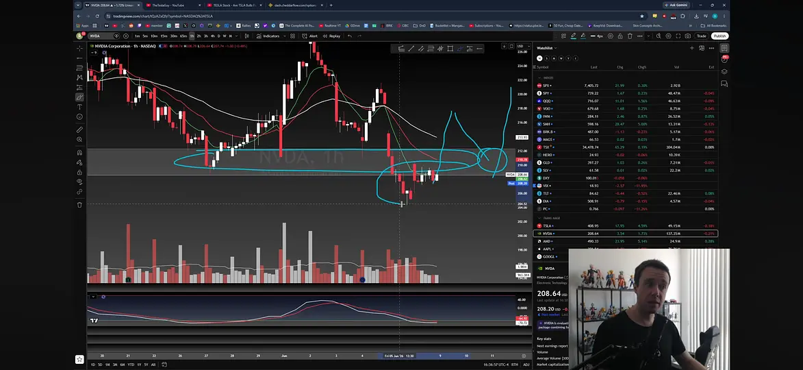Image resolution: width=803 pixels, height=370 pixels.
Task: Open the chart type candles selector
Action: coord(246,36)
